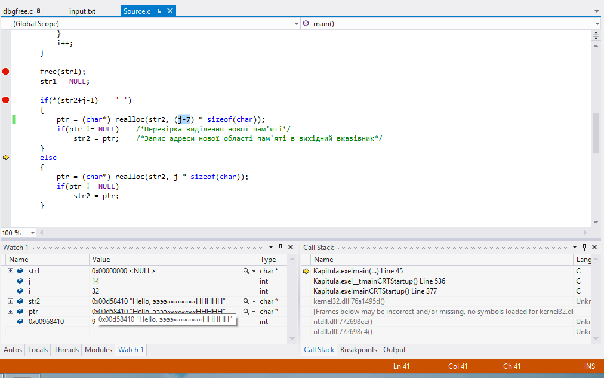Screen dimensions: 604x379
Task: Click the main() function icon in navigation bar
Action: [x=306, y=23]
